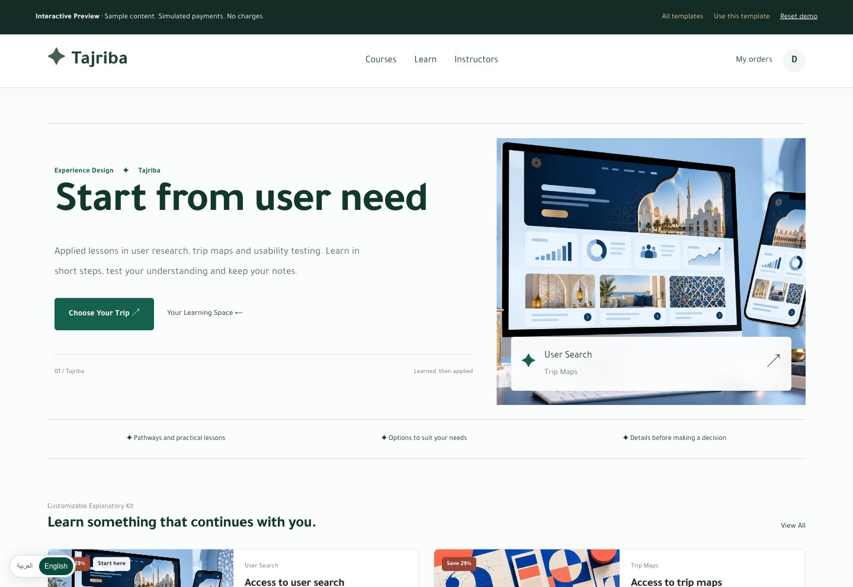Open the Instructors nav item
This screenshot has height=587, width=853.
tap(476, 59)
